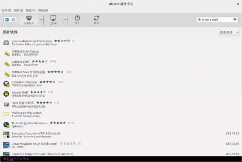Select Linux Pro Magazine Issue 136 (North America)
Screen dimensions: 242x162
point(42,154)
